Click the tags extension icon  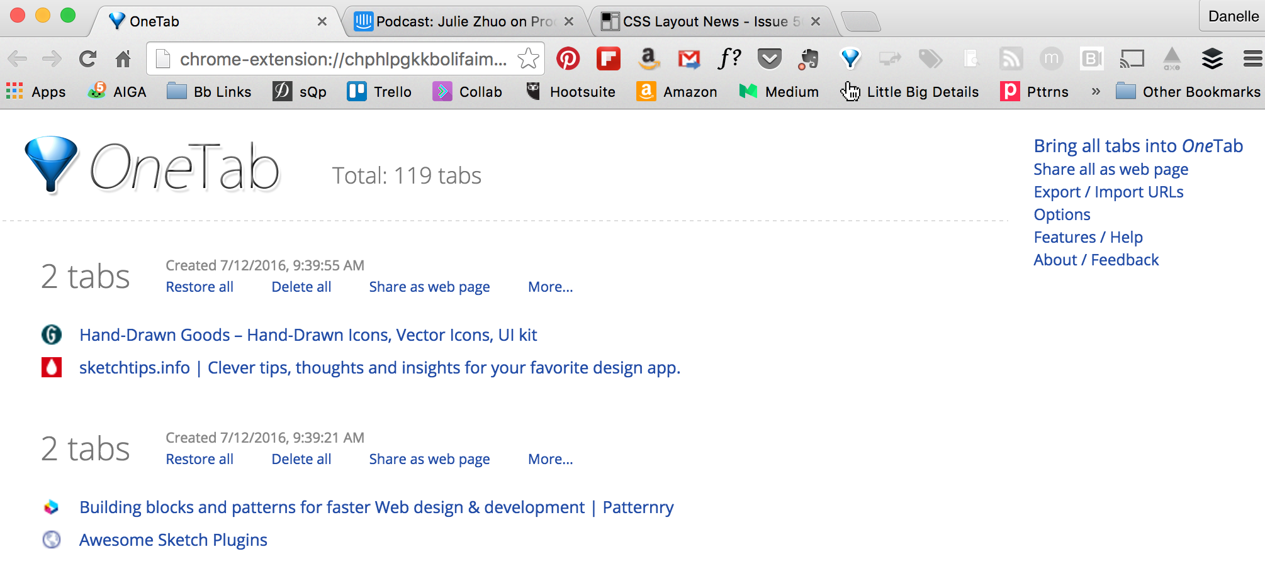pyautogui.click(x=930, y=59)
